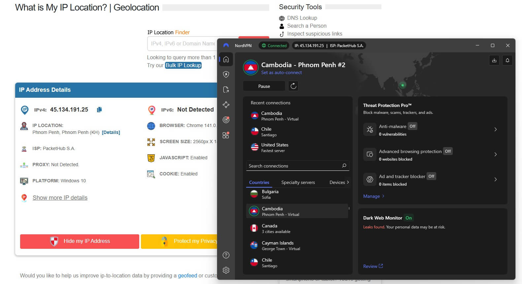The image size is (522, 284).
Task: Click the Hide my IP Address button
Action: click(80, 241)
